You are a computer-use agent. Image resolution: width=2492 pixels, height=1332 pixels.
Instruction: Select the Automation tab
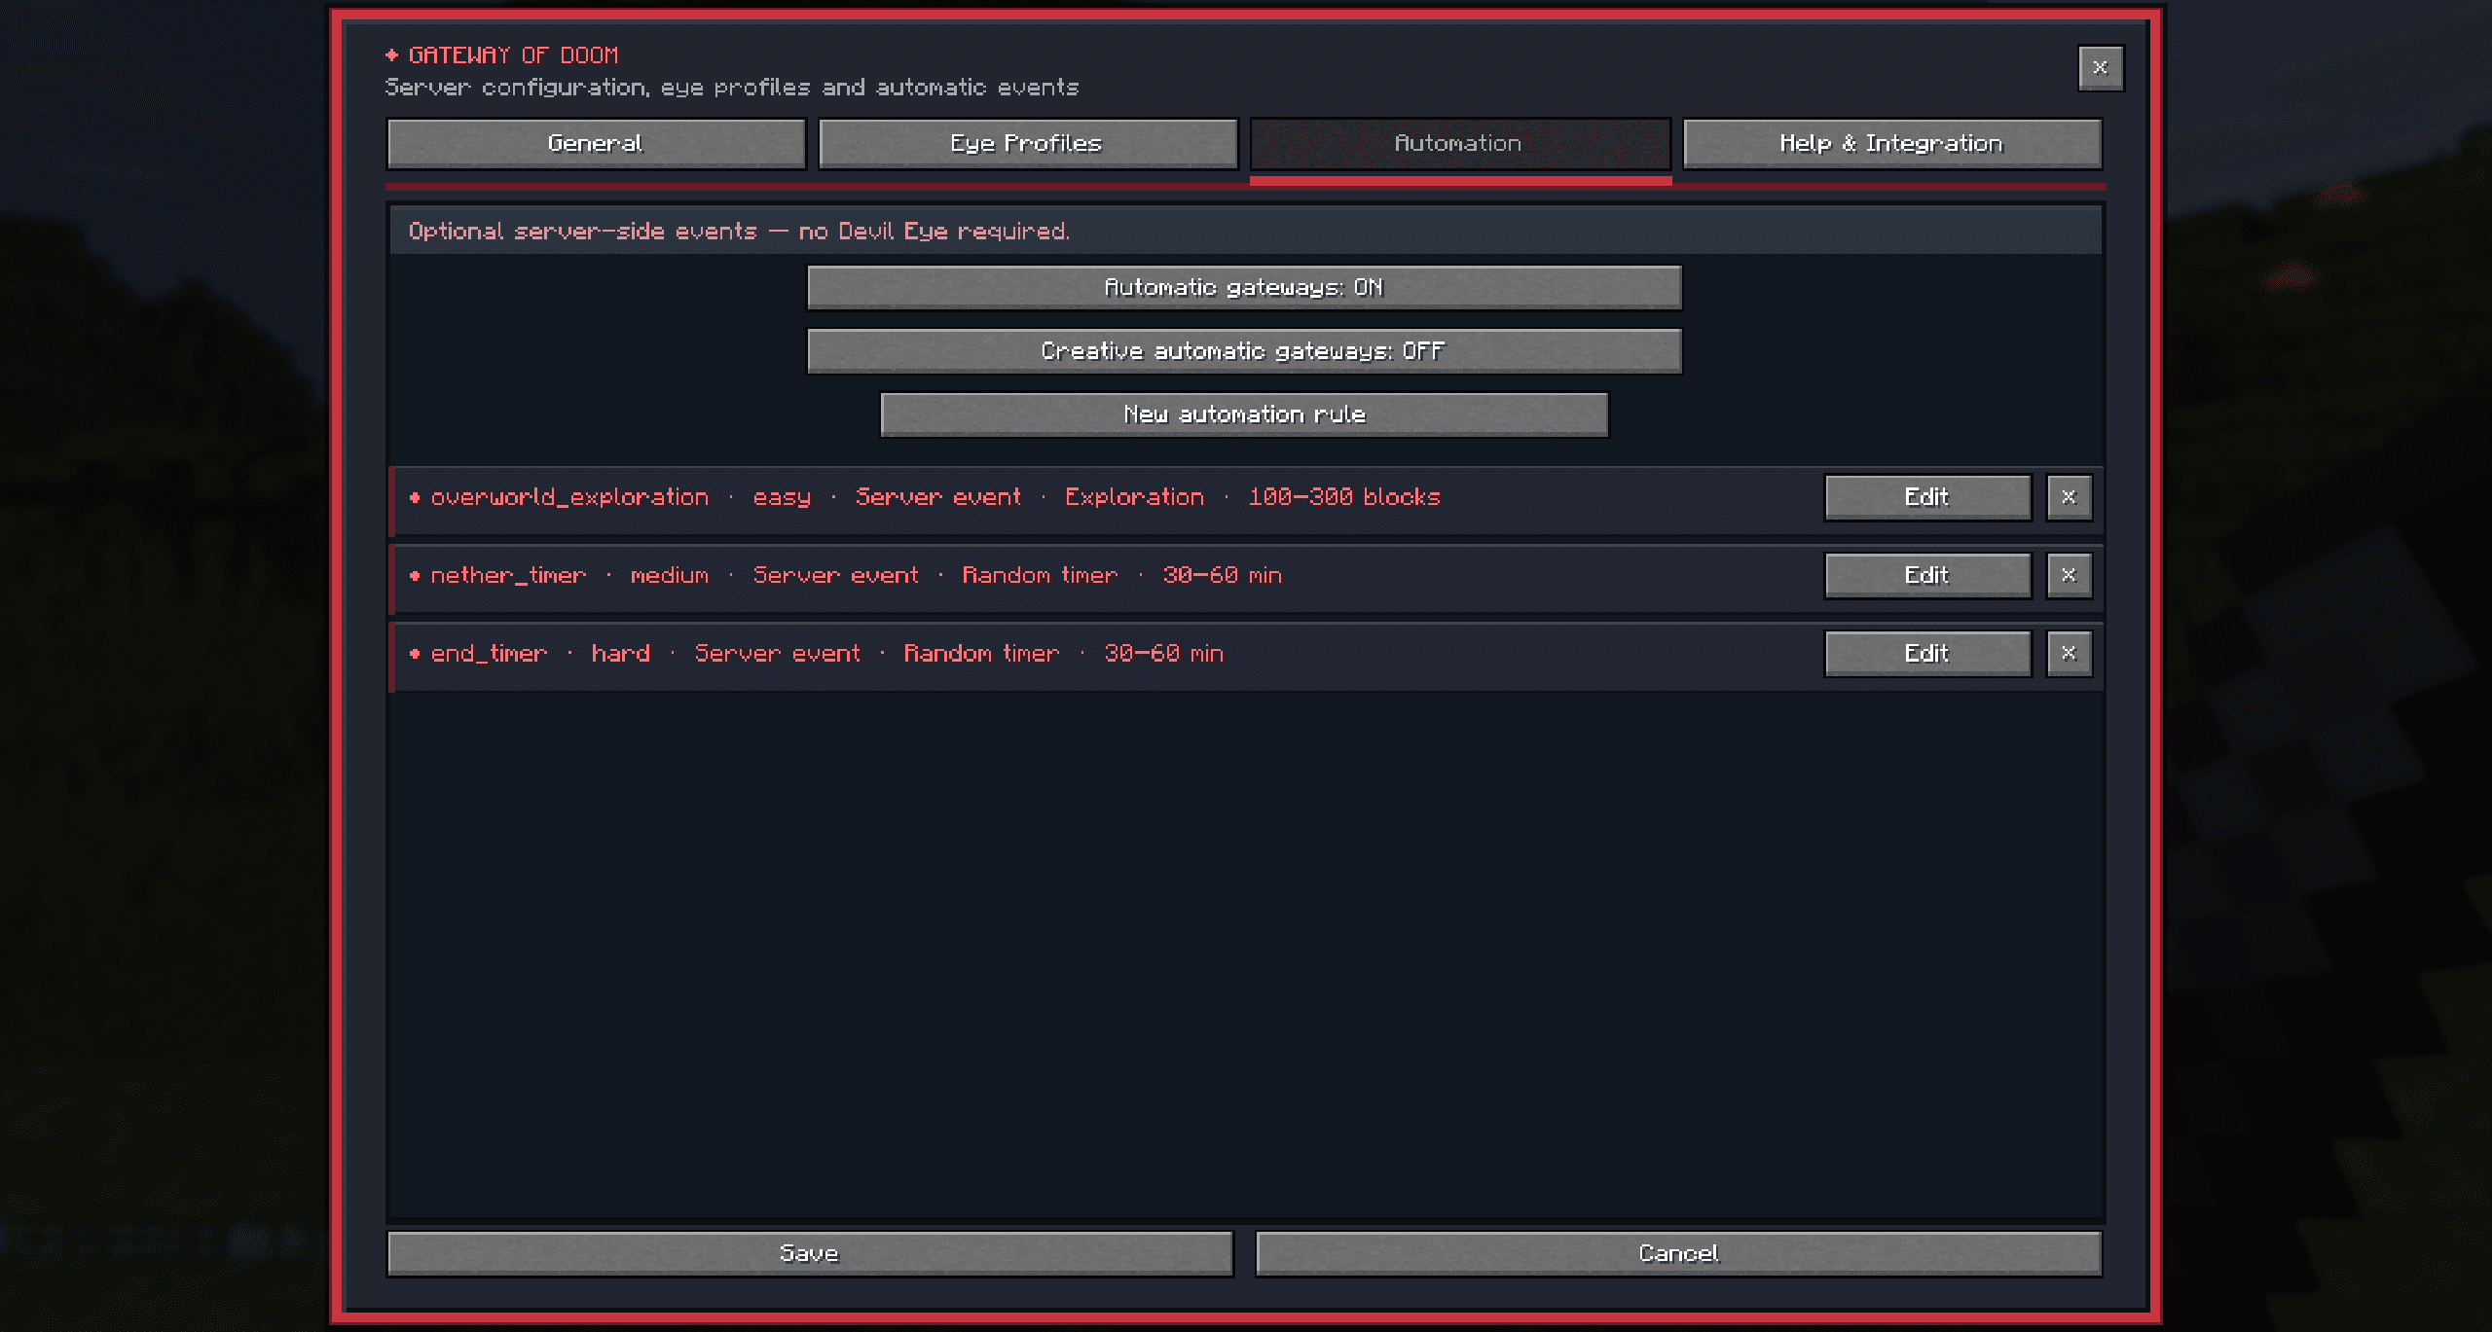click(x=1460, y=144)
